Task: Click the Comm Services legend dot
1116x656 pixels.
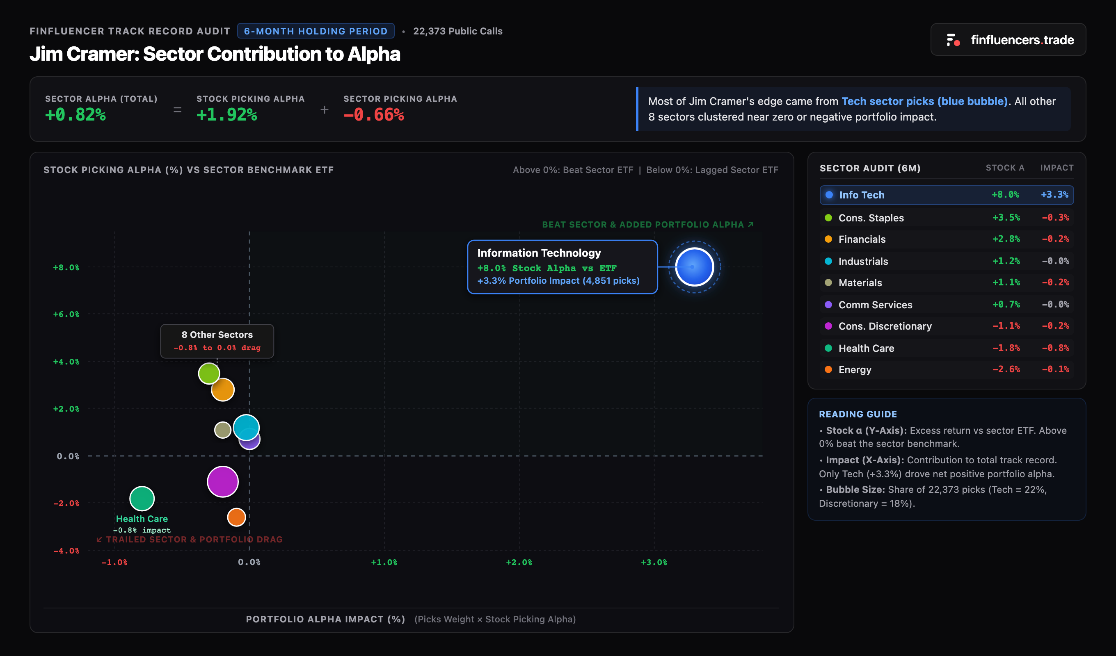Action: click(x=828, y=305)
